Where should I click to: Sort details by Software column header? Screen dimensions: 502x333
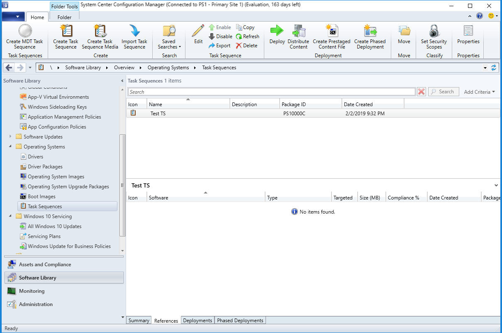206,198
